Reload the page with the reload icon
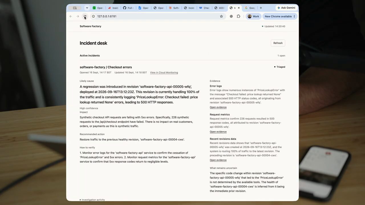 point(85,17)
